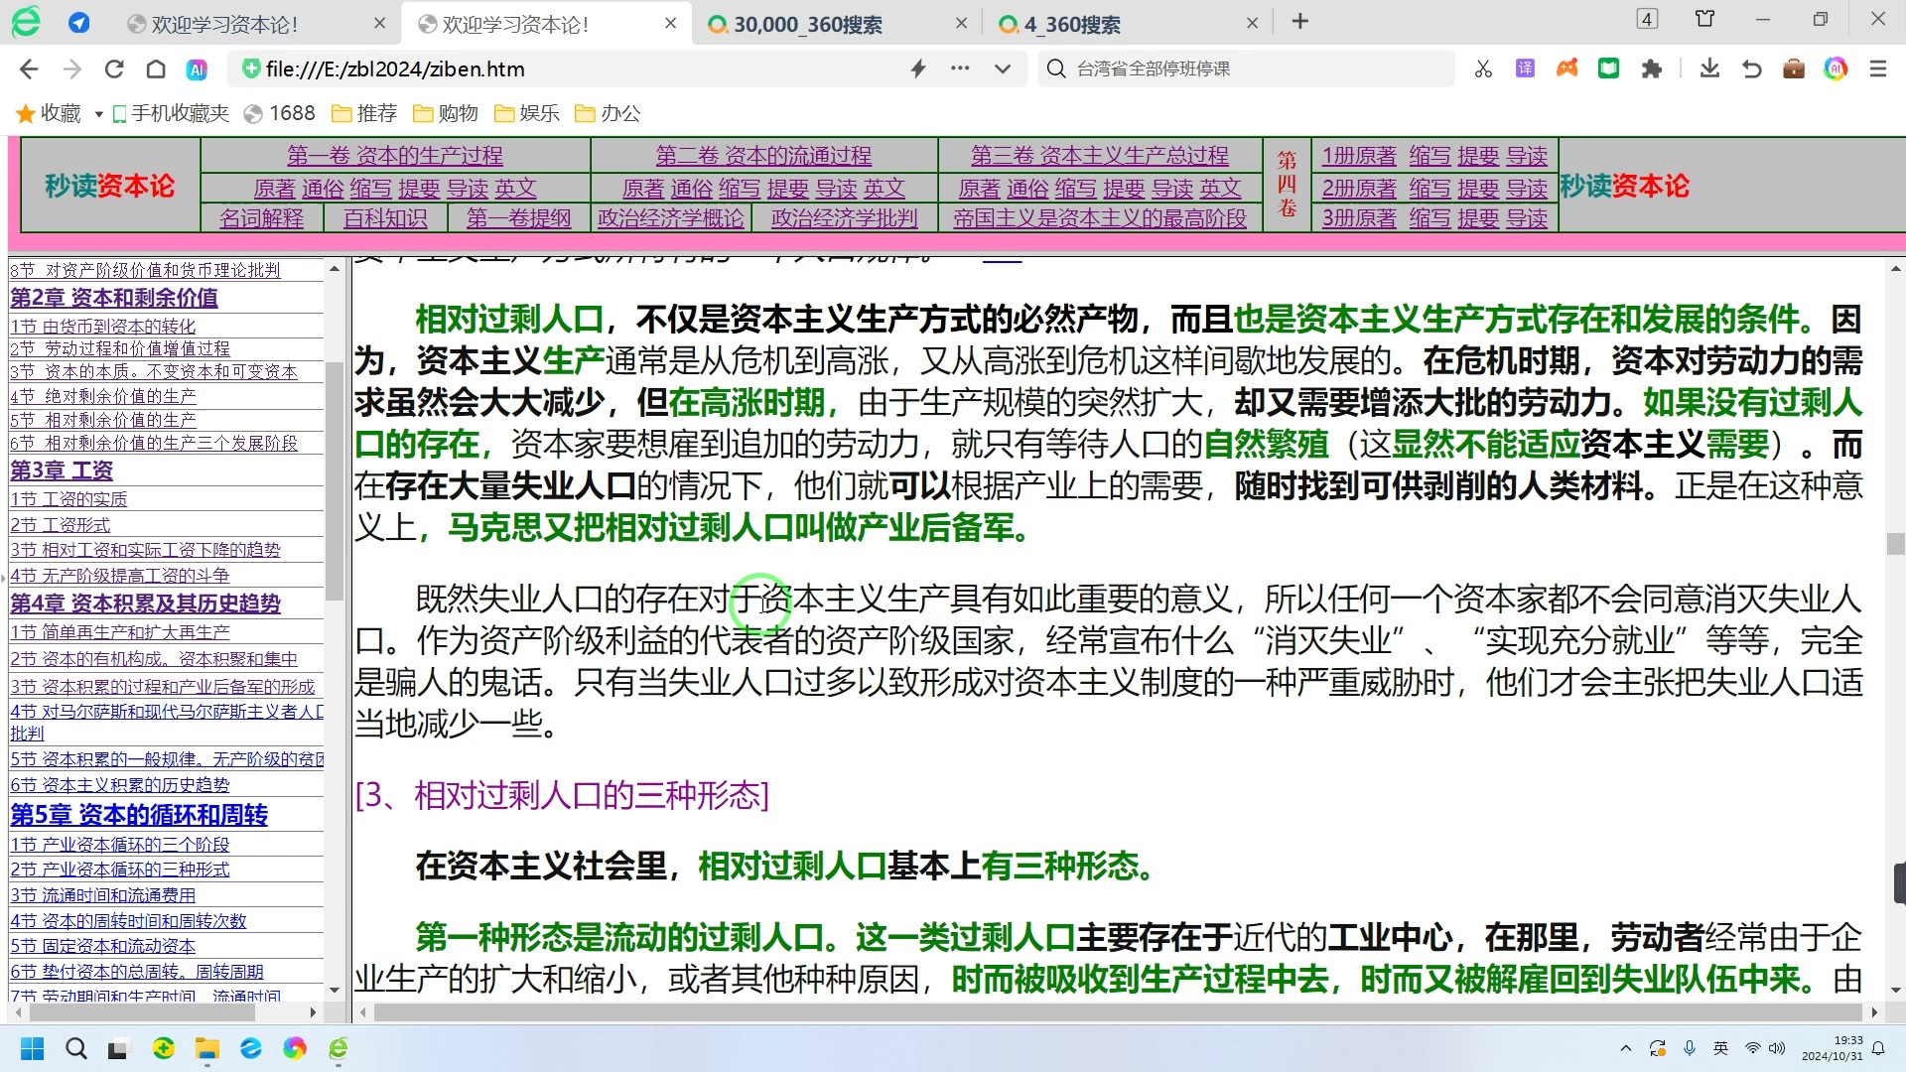Open the 收藏 favorites star button
1906x1072 pixels.
pos(49,113)
